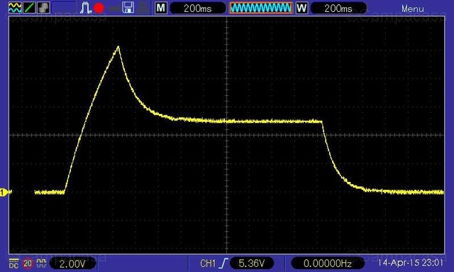Toggle the red 20 bandwidth limit icon
This screenshot has height=272, width=454.
coord(28,263)
